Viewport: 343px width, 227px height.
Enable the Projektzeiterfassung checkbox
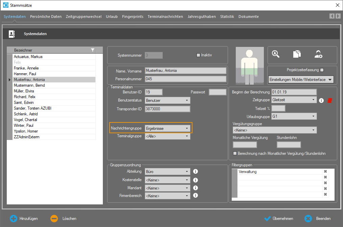[x=322, y=70]
